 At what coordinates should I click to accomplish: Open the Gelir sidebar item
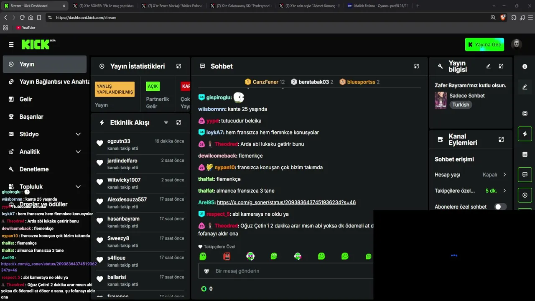click(x=45, y=99)
